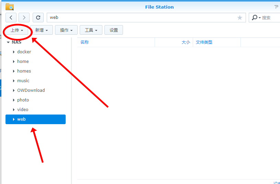Image resolution: width=280 pixels, height=184 pixels.
Task: Sort files by 名称 column header
Action: pos(85,42)
